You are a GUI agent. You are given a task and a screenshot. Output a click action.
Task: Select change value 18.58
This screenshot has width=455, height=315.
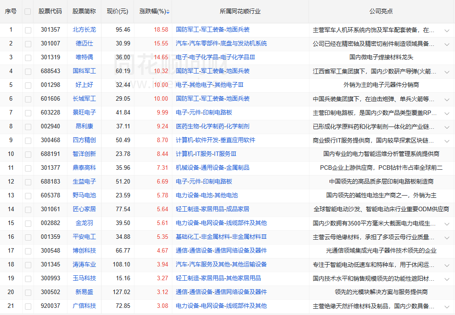point(161,29)
